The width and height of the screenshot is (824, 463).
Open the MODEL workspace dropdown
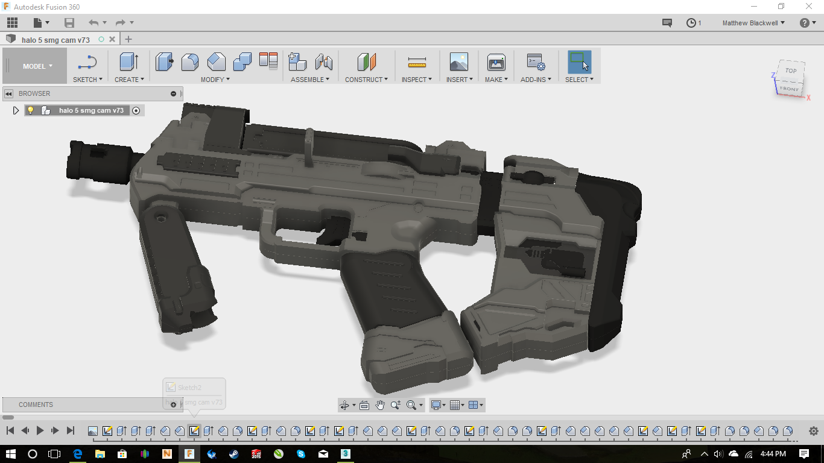37,66
